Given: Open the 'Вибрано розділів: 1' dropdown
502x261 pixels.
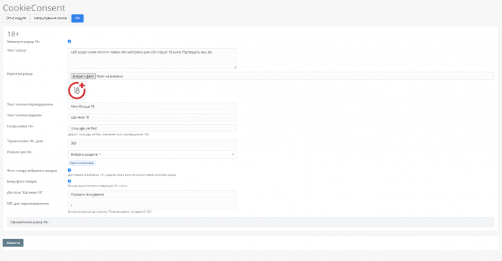Looking at the screenshot, I should click(x=153, y=155).
